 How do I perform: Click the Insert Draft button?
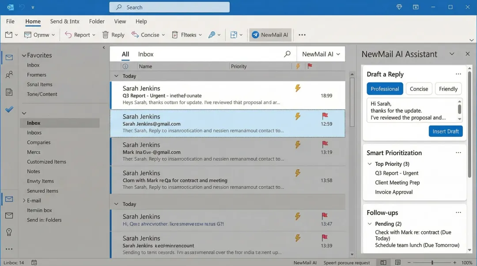click(x=446, y=131)
